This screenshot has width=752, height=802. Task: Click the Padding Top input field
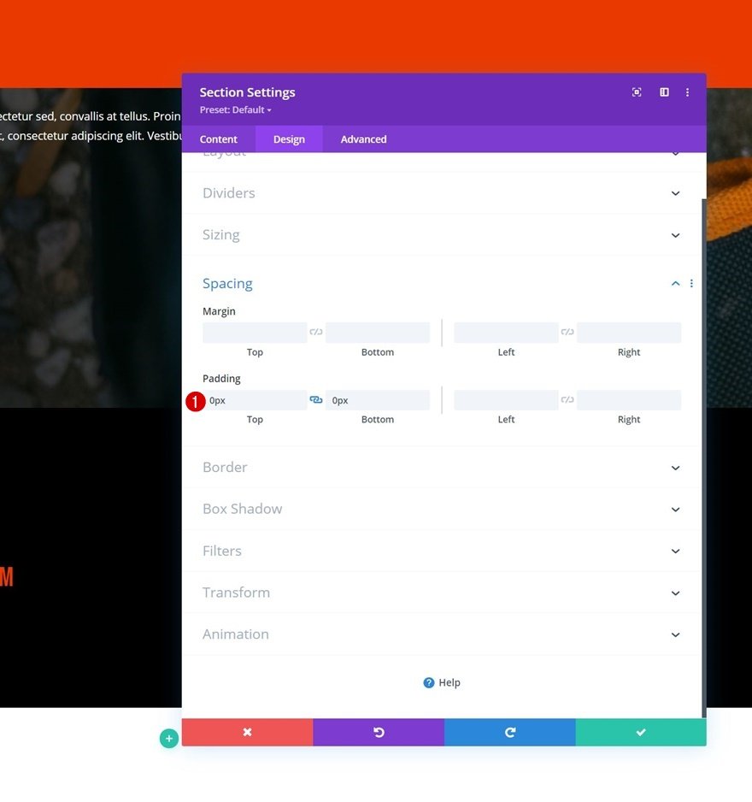(x=256, y=400)
